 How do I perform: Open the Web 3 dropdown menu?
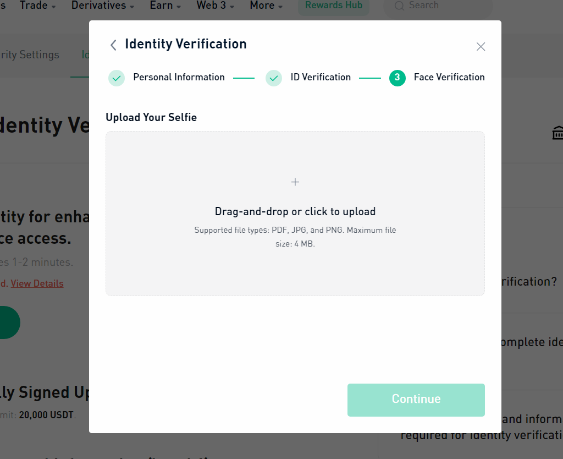click(x=215, y=6)
